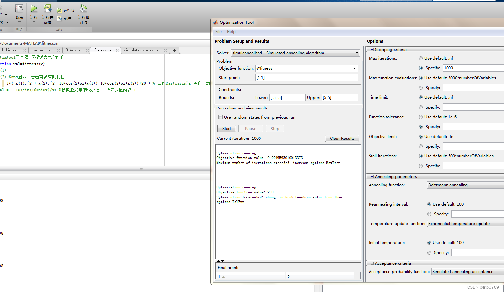The width and height of the screenshot is (504, 292).
Task: Close the fitness.m editor tab
Action: tap(117, 50)
